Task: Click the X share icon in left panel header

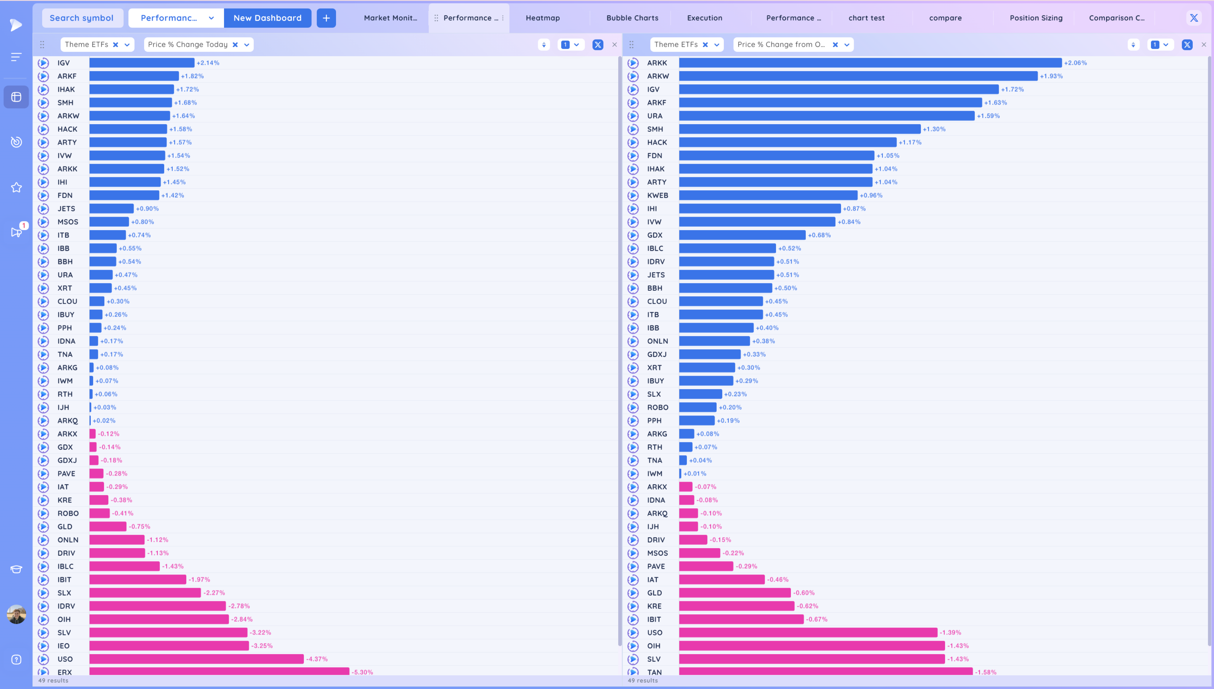Action: click(x=598, y=45)
